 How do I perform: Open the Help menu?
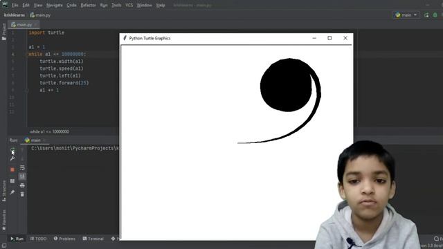[161, 5]
